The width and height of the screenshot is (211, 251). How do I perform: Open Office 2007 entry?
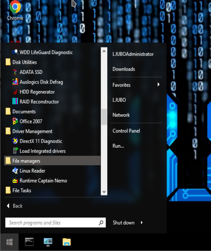coord(27,121)
